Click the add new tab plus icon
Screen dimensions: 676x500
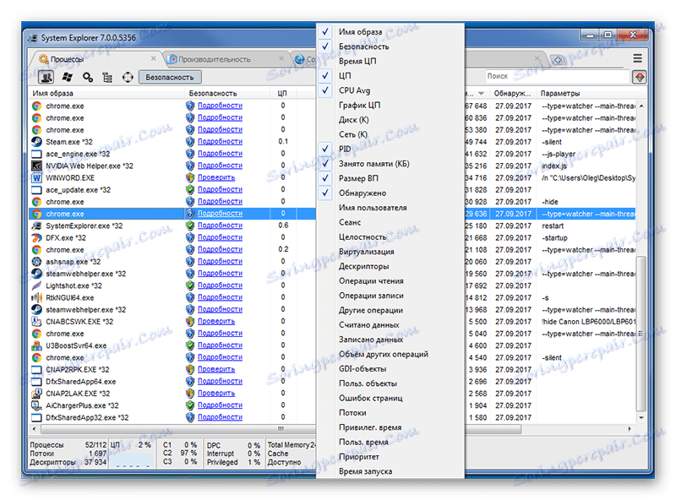click(x=558, y=59)
